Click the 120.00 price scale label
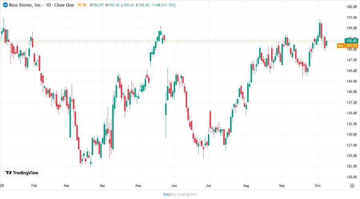The width and height of the screenshot is (360, 199). [x=352, y=177]
